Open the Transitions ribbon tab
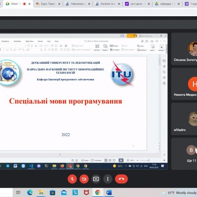 [5, 41]
